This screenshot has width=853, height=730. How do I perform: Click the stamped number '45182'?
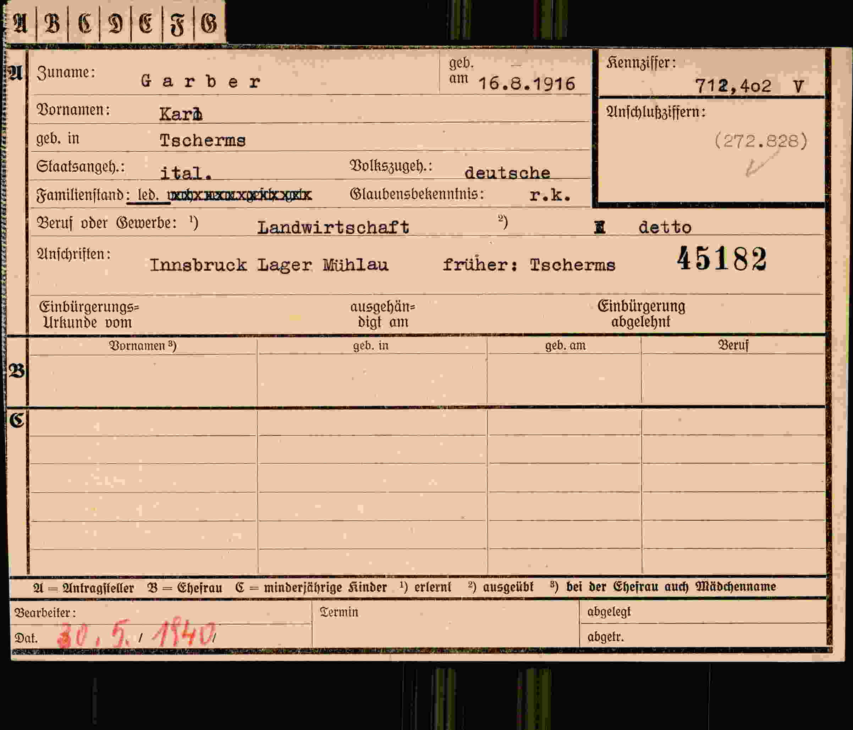[x=722, y=259]
